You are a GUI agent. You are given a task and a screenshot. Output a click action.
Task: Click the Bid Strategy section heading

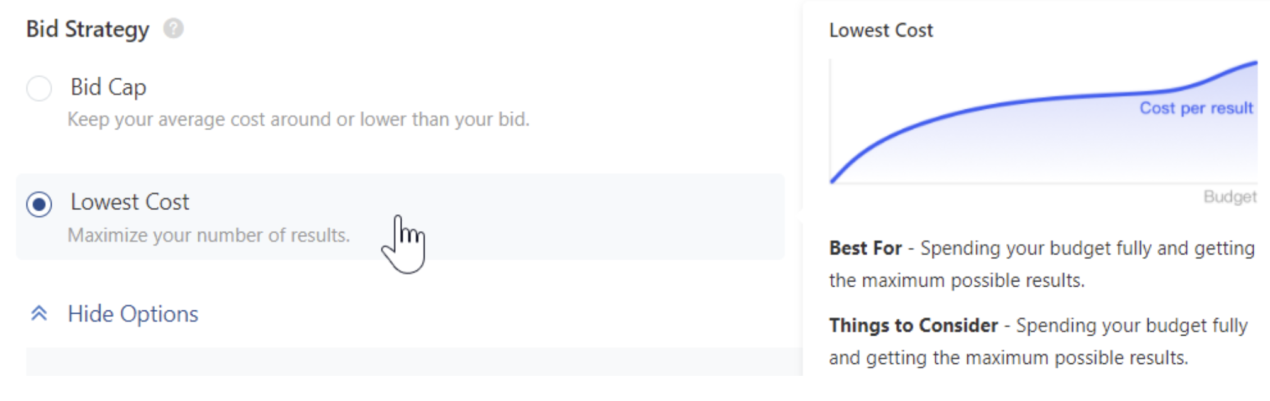coord(87,29)
